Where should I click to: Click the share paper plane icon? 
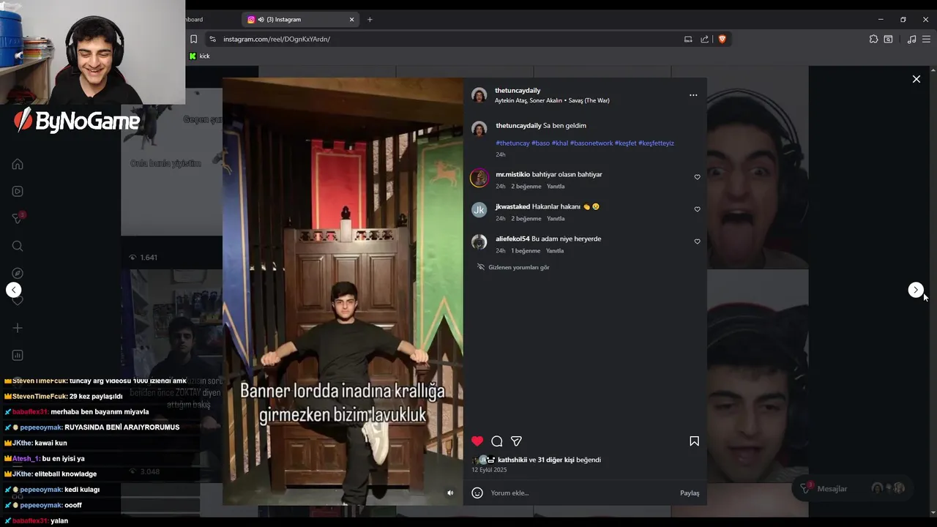coord(516,441)
